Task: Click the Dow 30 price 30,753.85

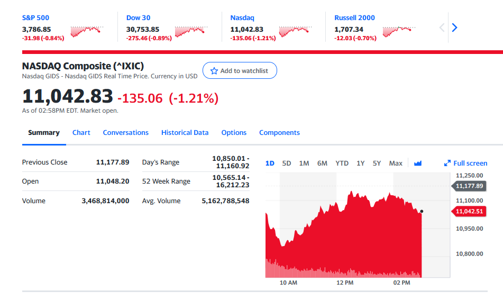Action: pos(142,30)
